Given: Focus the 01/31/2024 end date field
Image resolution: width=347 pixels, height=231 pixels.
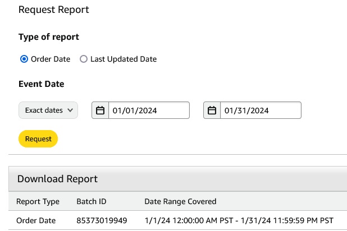Looking at the screenshot, I should pos(261,110).
